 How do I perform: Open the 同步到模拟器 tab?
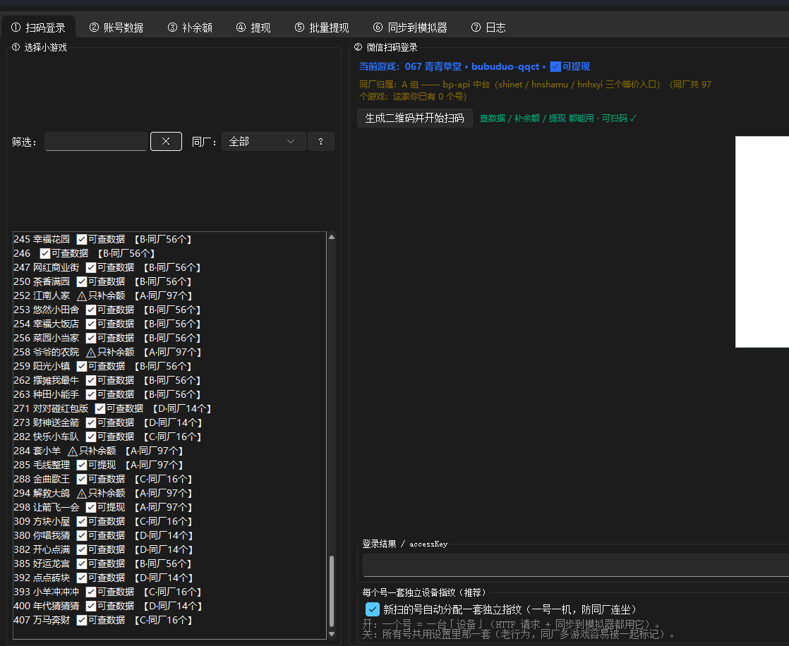tap(410, 28)
